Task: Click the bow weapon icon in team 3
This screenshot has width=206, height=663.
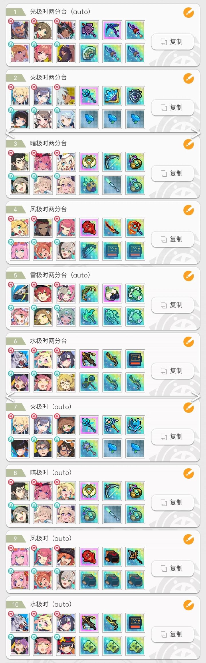Action: [112, 162]
